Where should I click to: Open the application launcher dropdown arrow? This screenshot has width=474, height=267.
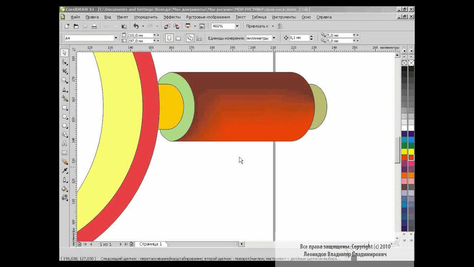195,26
